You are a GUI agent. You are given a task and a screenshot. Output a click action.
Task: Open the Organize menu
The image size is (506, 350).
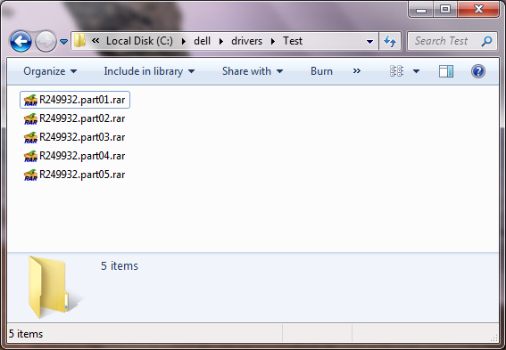point(50,71)
